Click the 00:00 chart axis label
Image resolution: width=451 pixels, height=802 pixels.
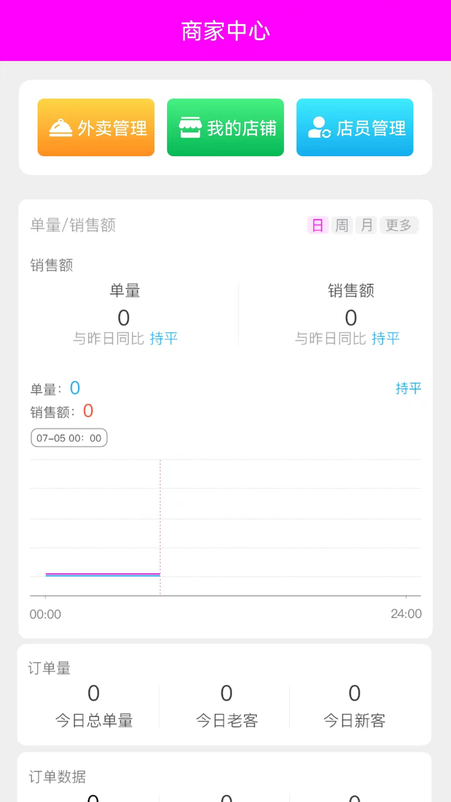(45, 614)
